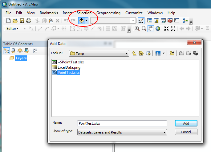Open the view style dropdown arrow
Viewport: 211px width, 152px height.
click(164, 53)
